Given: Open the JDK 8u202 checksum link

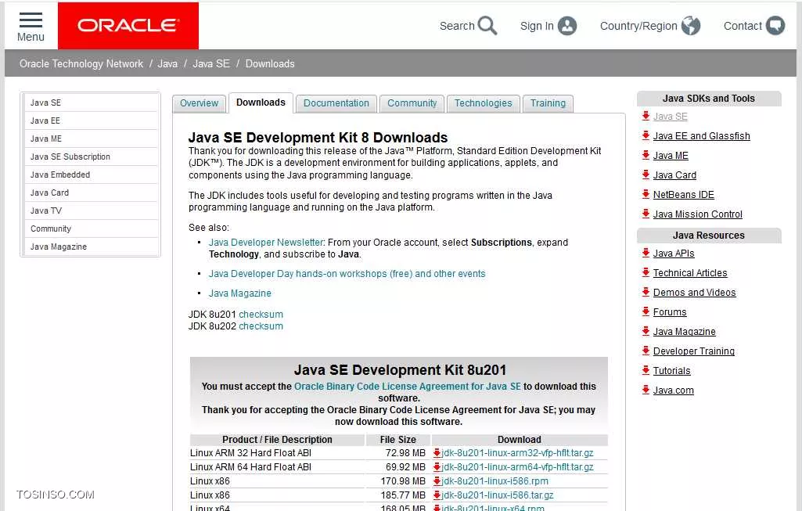Looking at the screenshot, I should coord(261,326).
